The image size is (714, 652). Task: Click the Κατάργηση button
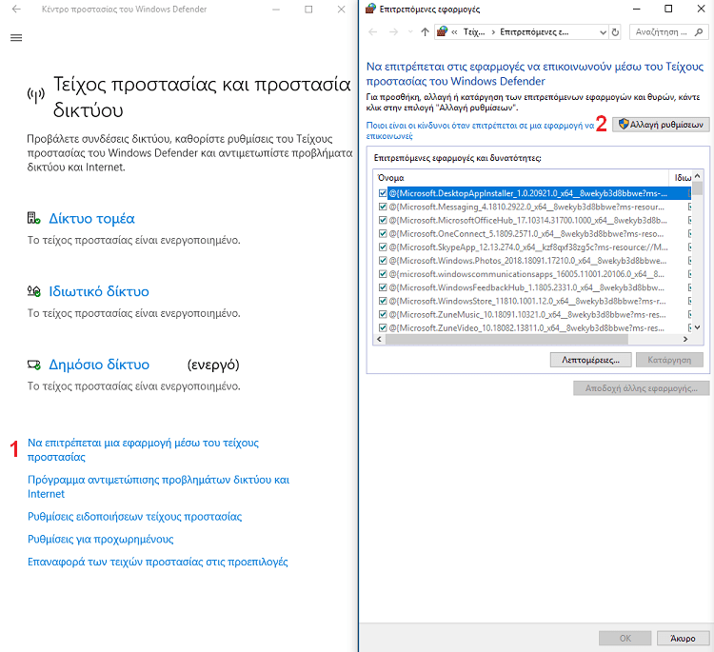pos(669,360)
